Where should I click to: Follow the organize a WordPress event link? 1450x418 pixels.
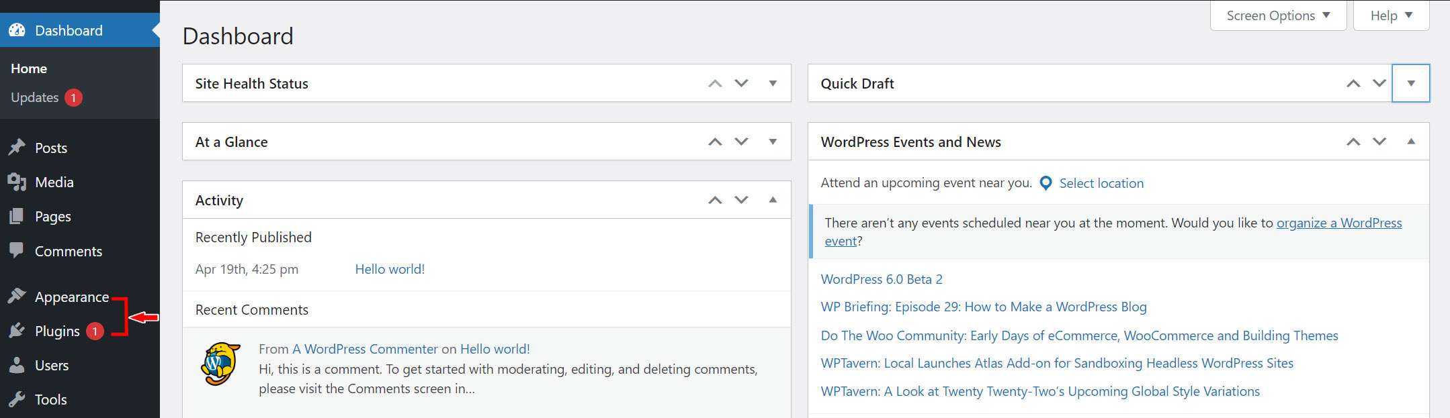coord(1339,223)
